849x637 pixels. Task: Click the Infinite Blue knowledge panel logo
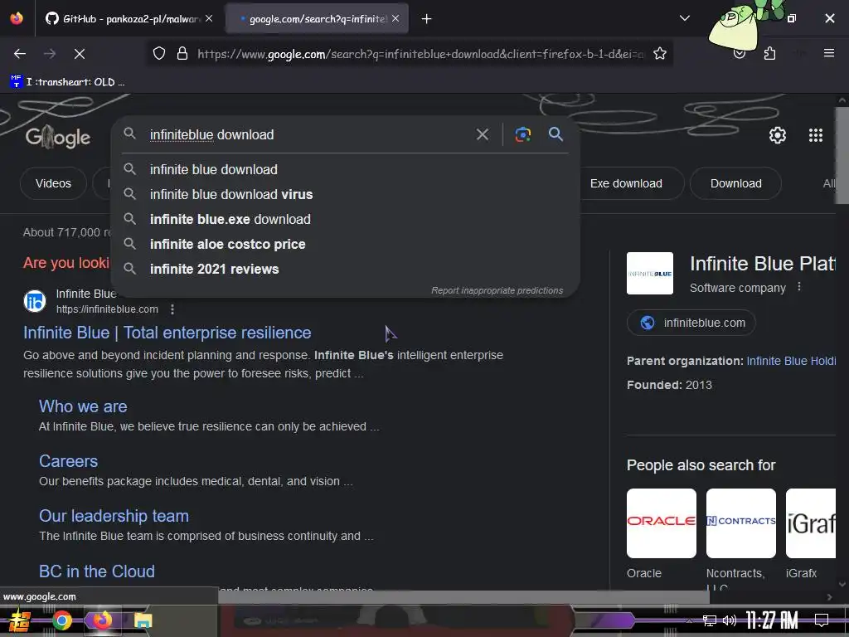650,274
